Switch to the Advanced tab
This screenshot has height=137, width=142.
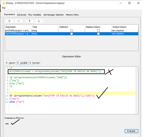(x=21, y=15)
